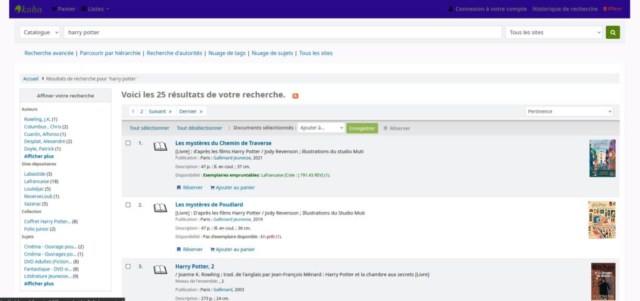Image resolution: width=640 pixels, height=301 pixels.
Task: Click the green search magnifier button
Action: point(612,32)
